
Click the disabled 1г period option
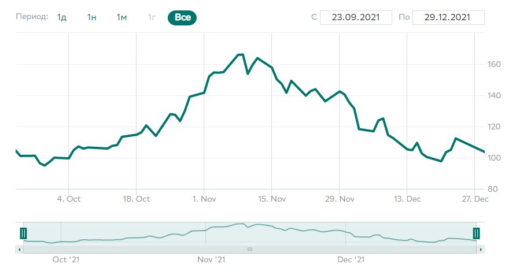152,17
